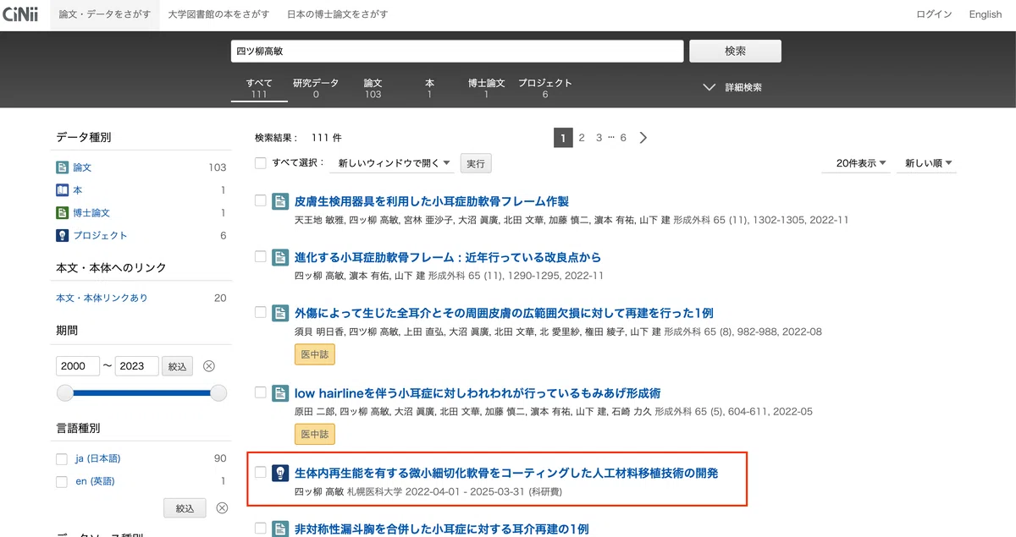Screen dimensions: 1016x537
Task: Open the 新しい順 sort dropdown
Action: pos(928,163)
